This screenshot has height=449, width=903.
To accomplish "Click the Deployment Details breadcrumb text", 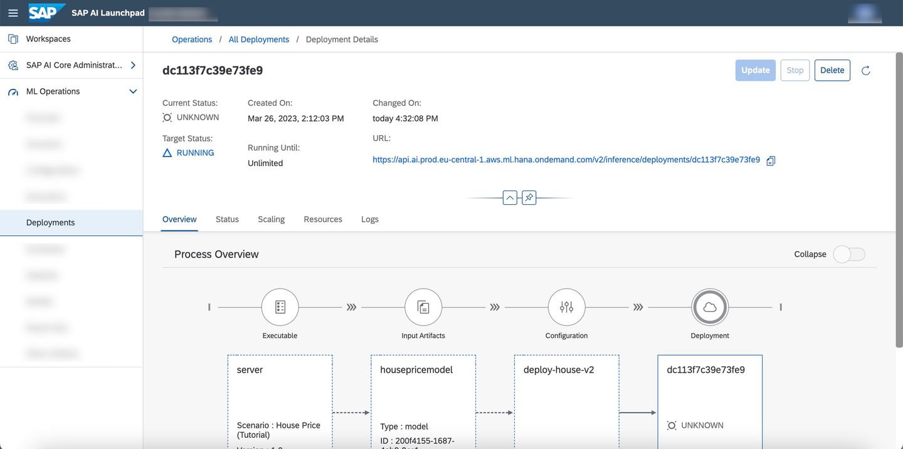I will tap(342, 39).
